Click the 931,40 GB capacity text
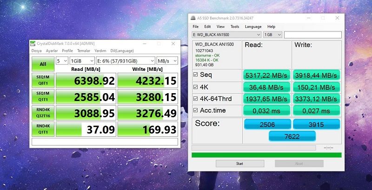Viewport: 372px width, 190px height. click(204, 65)
